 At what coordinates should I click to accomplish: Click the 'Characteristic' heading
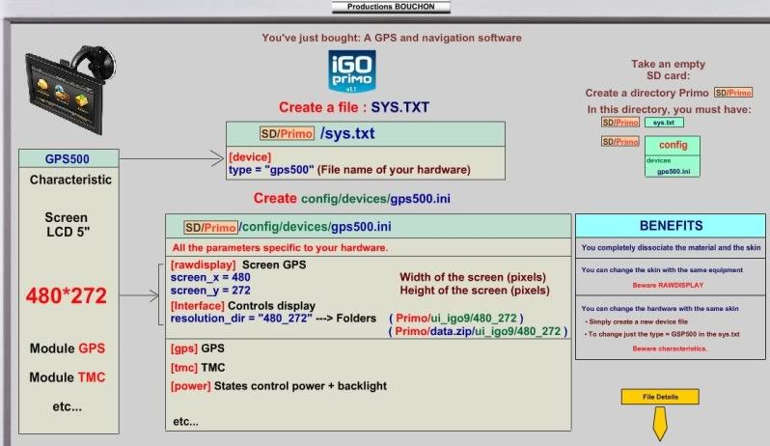point(70,180)
